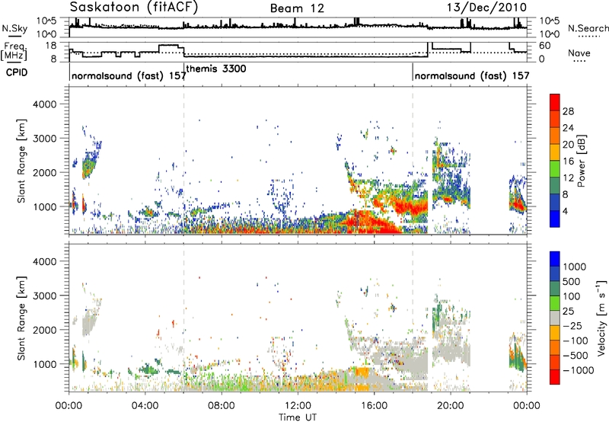Click the '12:00' time axis tick label

click(x=298, y=406)
